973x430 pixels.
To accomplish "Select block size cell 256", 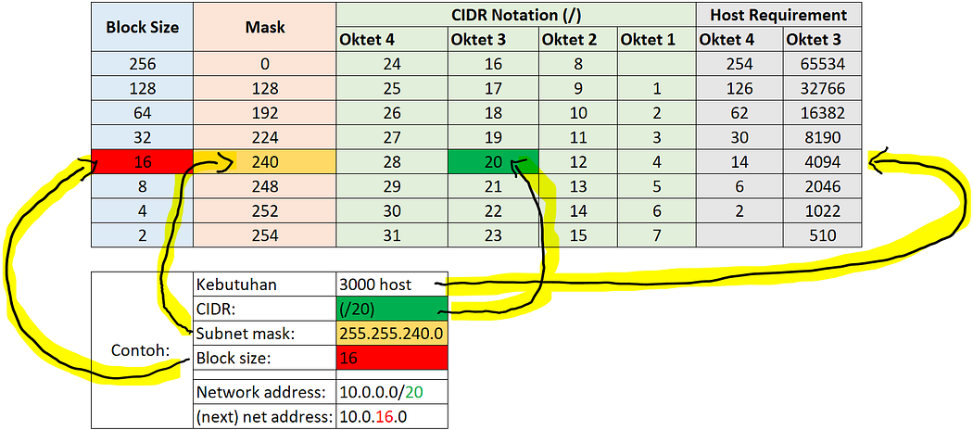I will pos(142,64).
